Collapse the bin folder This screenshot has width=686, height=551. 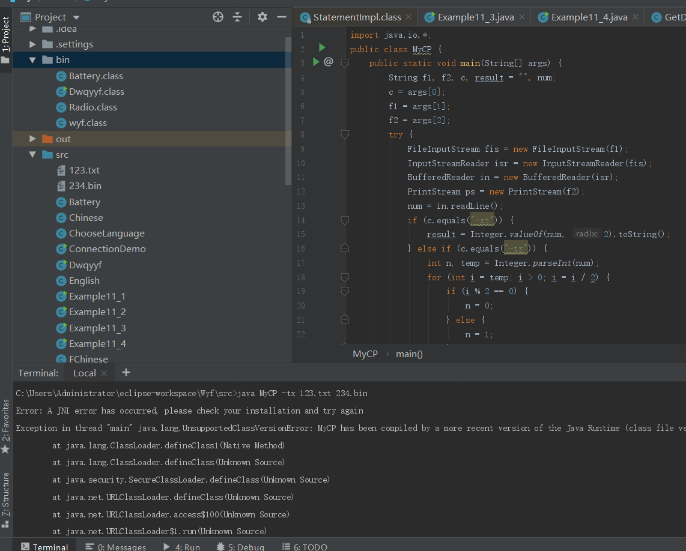coord(32,60)
